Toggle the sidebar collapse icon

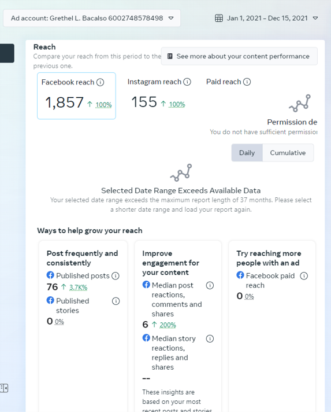4,388
